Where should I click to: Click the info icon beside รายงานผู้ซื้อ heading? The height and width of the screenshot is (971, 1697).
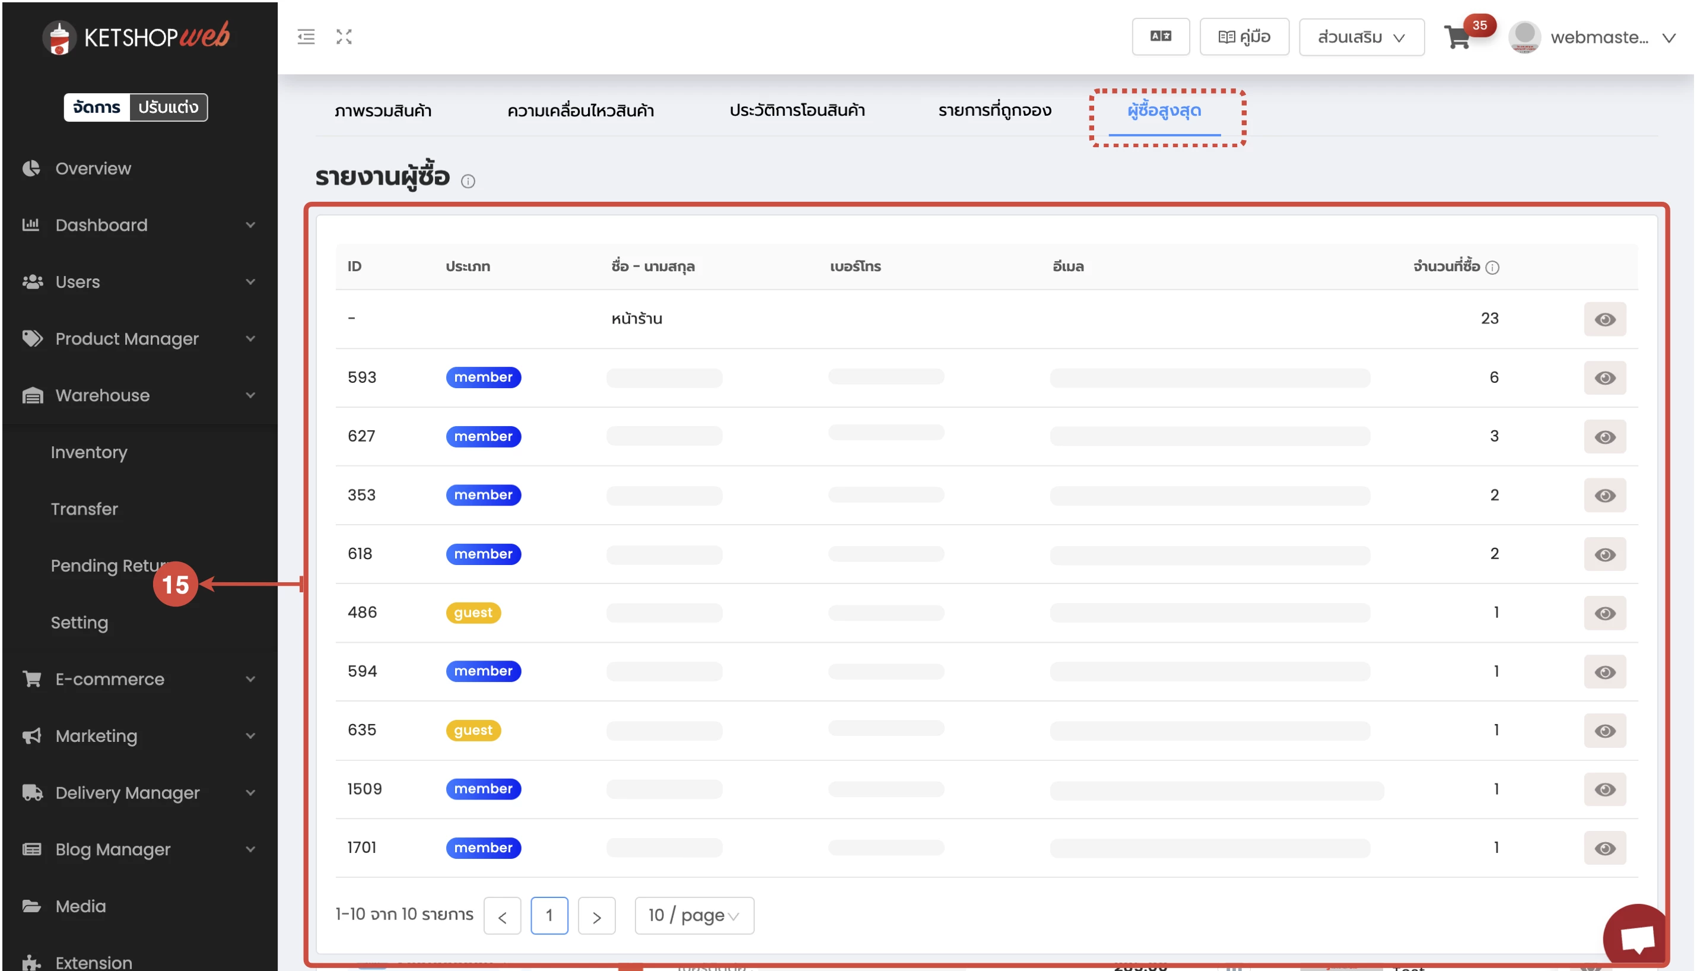pyautogui.click(x=468, y=182)
